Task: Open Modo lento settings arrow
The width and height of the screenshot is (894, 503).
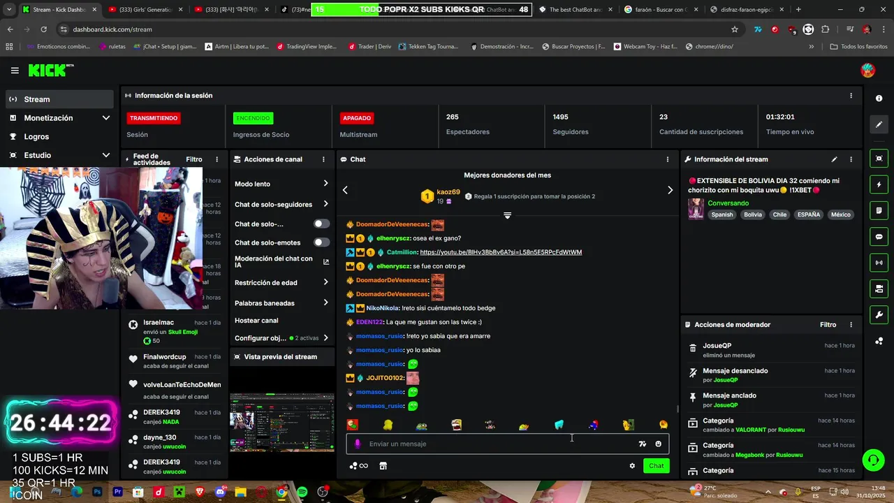Action: click(325, 184)
